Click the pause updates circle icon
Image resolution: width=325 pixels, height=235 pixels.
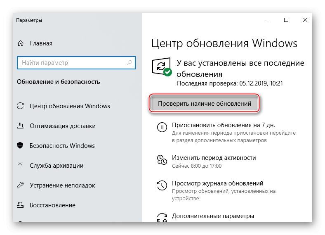pos(162,127)
